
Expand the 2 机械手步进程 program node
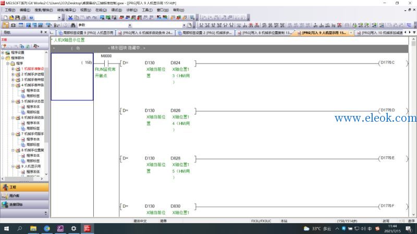click(x=13, y=74)
